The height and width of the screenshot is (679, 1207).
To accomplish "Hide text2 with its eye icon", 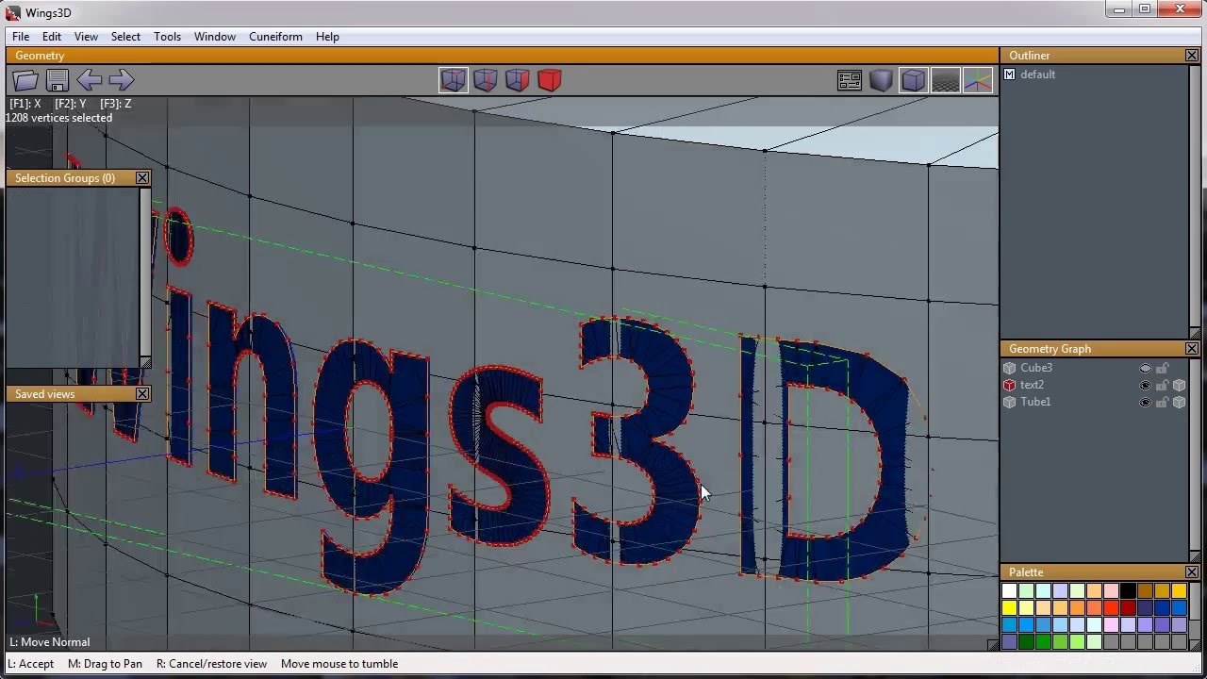I will coord(1146,385).
